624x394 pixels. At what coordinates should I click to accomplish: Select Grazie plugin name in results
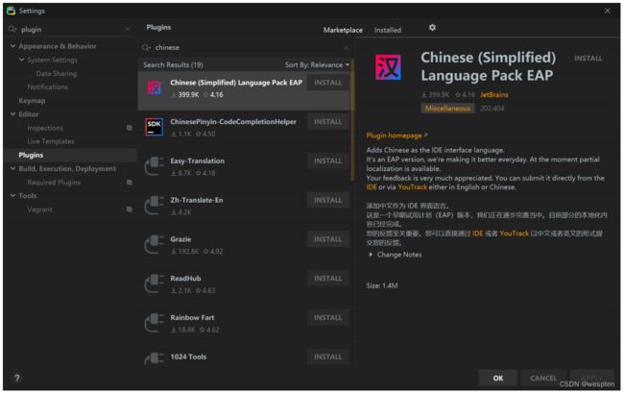click(x=180, y=239)
